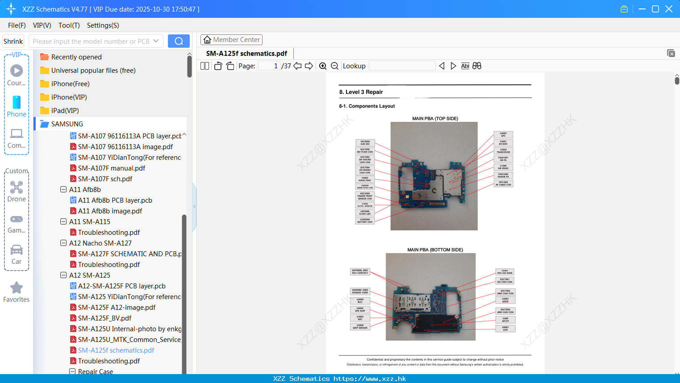The width and height of the screenshot is (680, 383).
Task: Open the VIP(V) menu
Action: (42, 25)
